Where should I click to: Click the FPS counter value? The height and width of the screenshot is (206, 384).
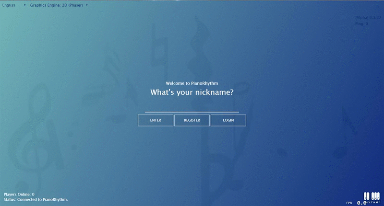pos(361,203)
